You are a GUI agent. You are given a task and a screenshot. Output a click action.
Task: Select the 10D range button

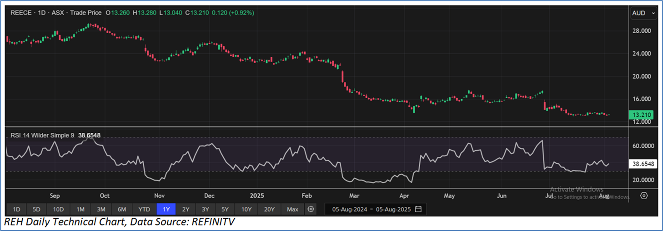58,209
